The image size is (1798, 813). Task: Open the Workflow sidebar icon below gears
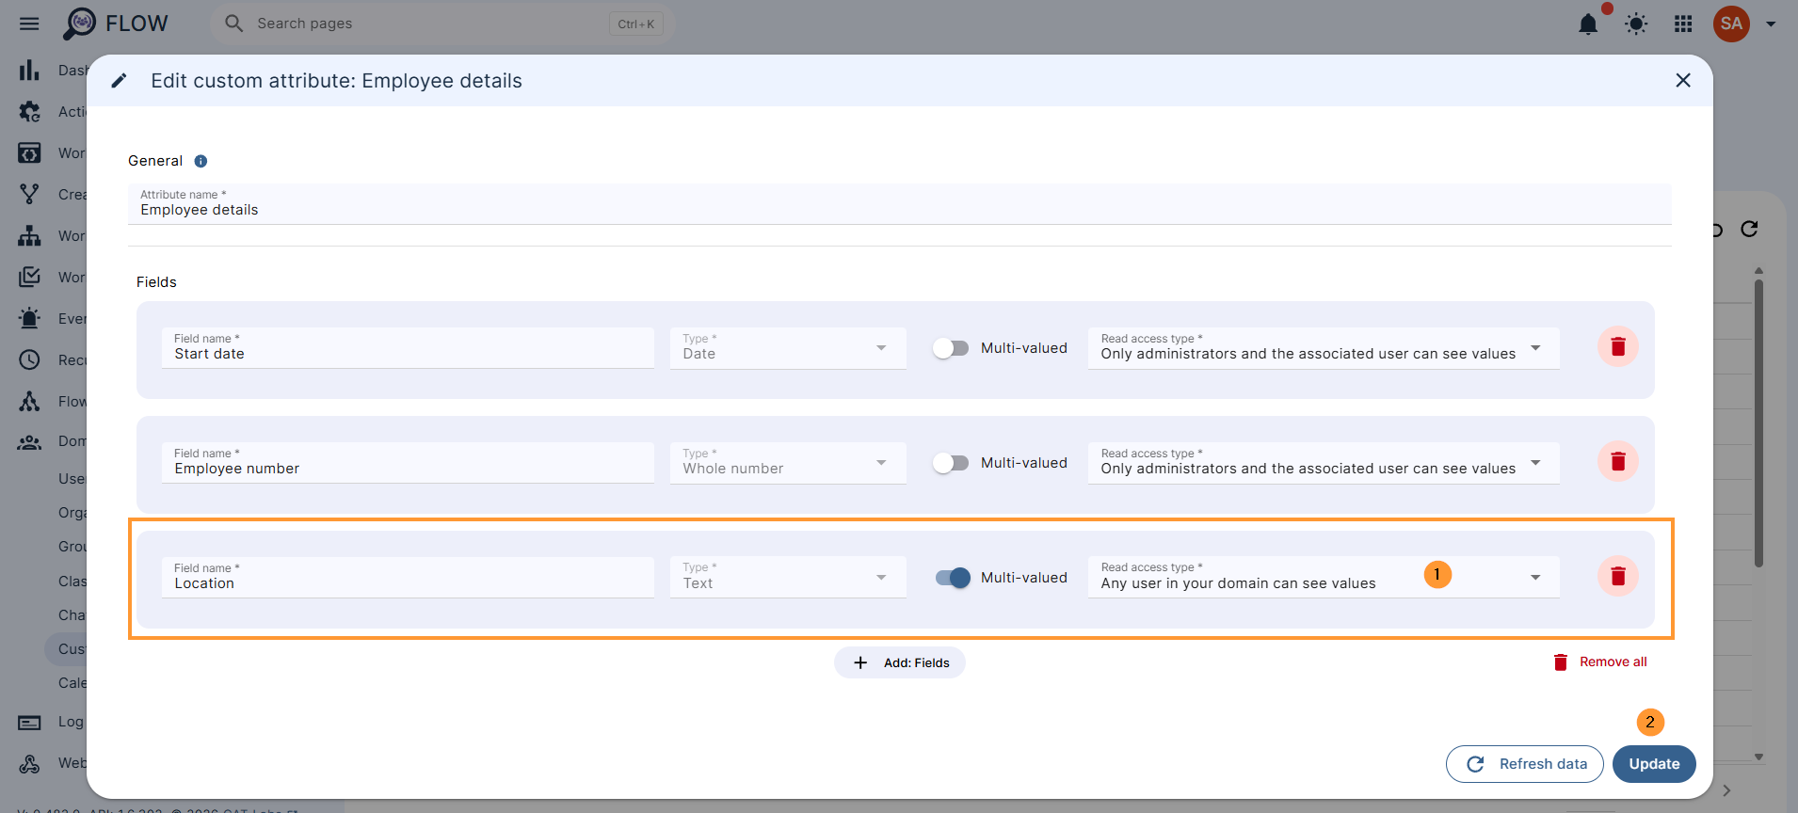(29, 153)
